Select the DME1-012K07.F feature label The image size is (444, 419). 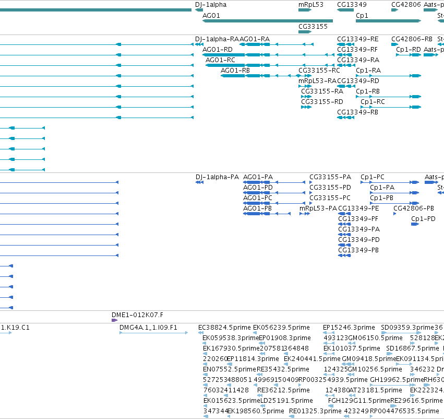pyautogui.click(x=137, y=315)
